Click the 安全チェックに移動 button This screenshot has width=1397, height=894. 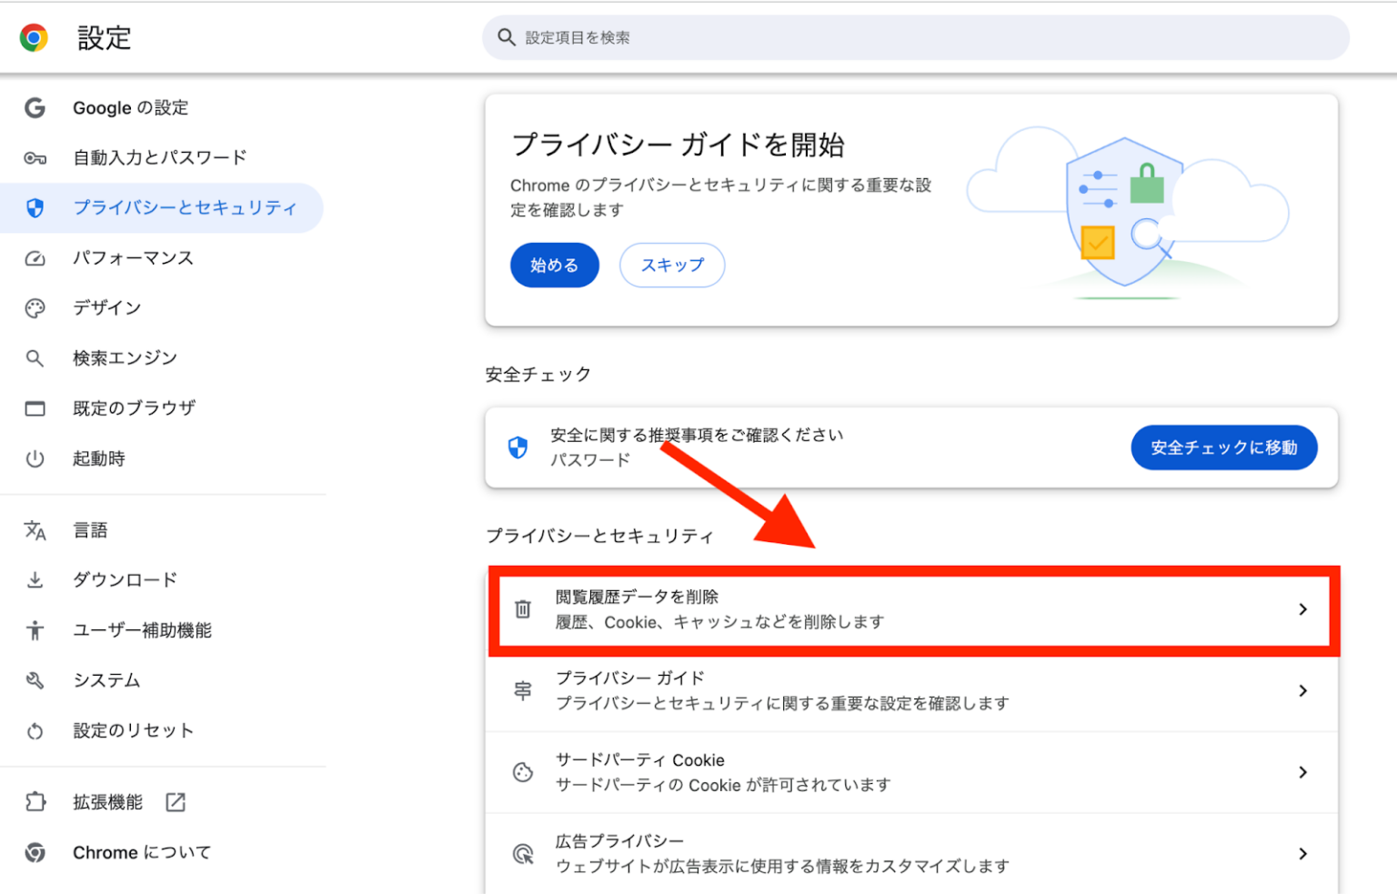tap(1223, 447)
